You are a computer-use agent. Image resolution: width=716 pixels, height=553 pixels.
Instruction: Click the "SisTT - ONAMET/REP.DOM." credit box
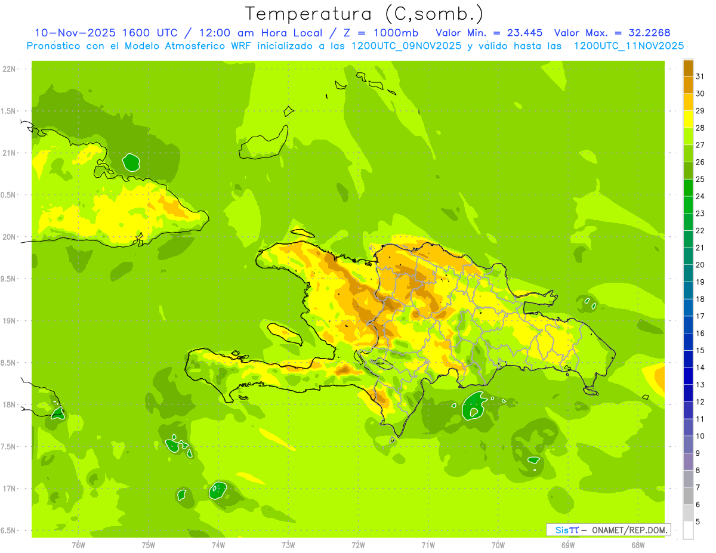608,530
